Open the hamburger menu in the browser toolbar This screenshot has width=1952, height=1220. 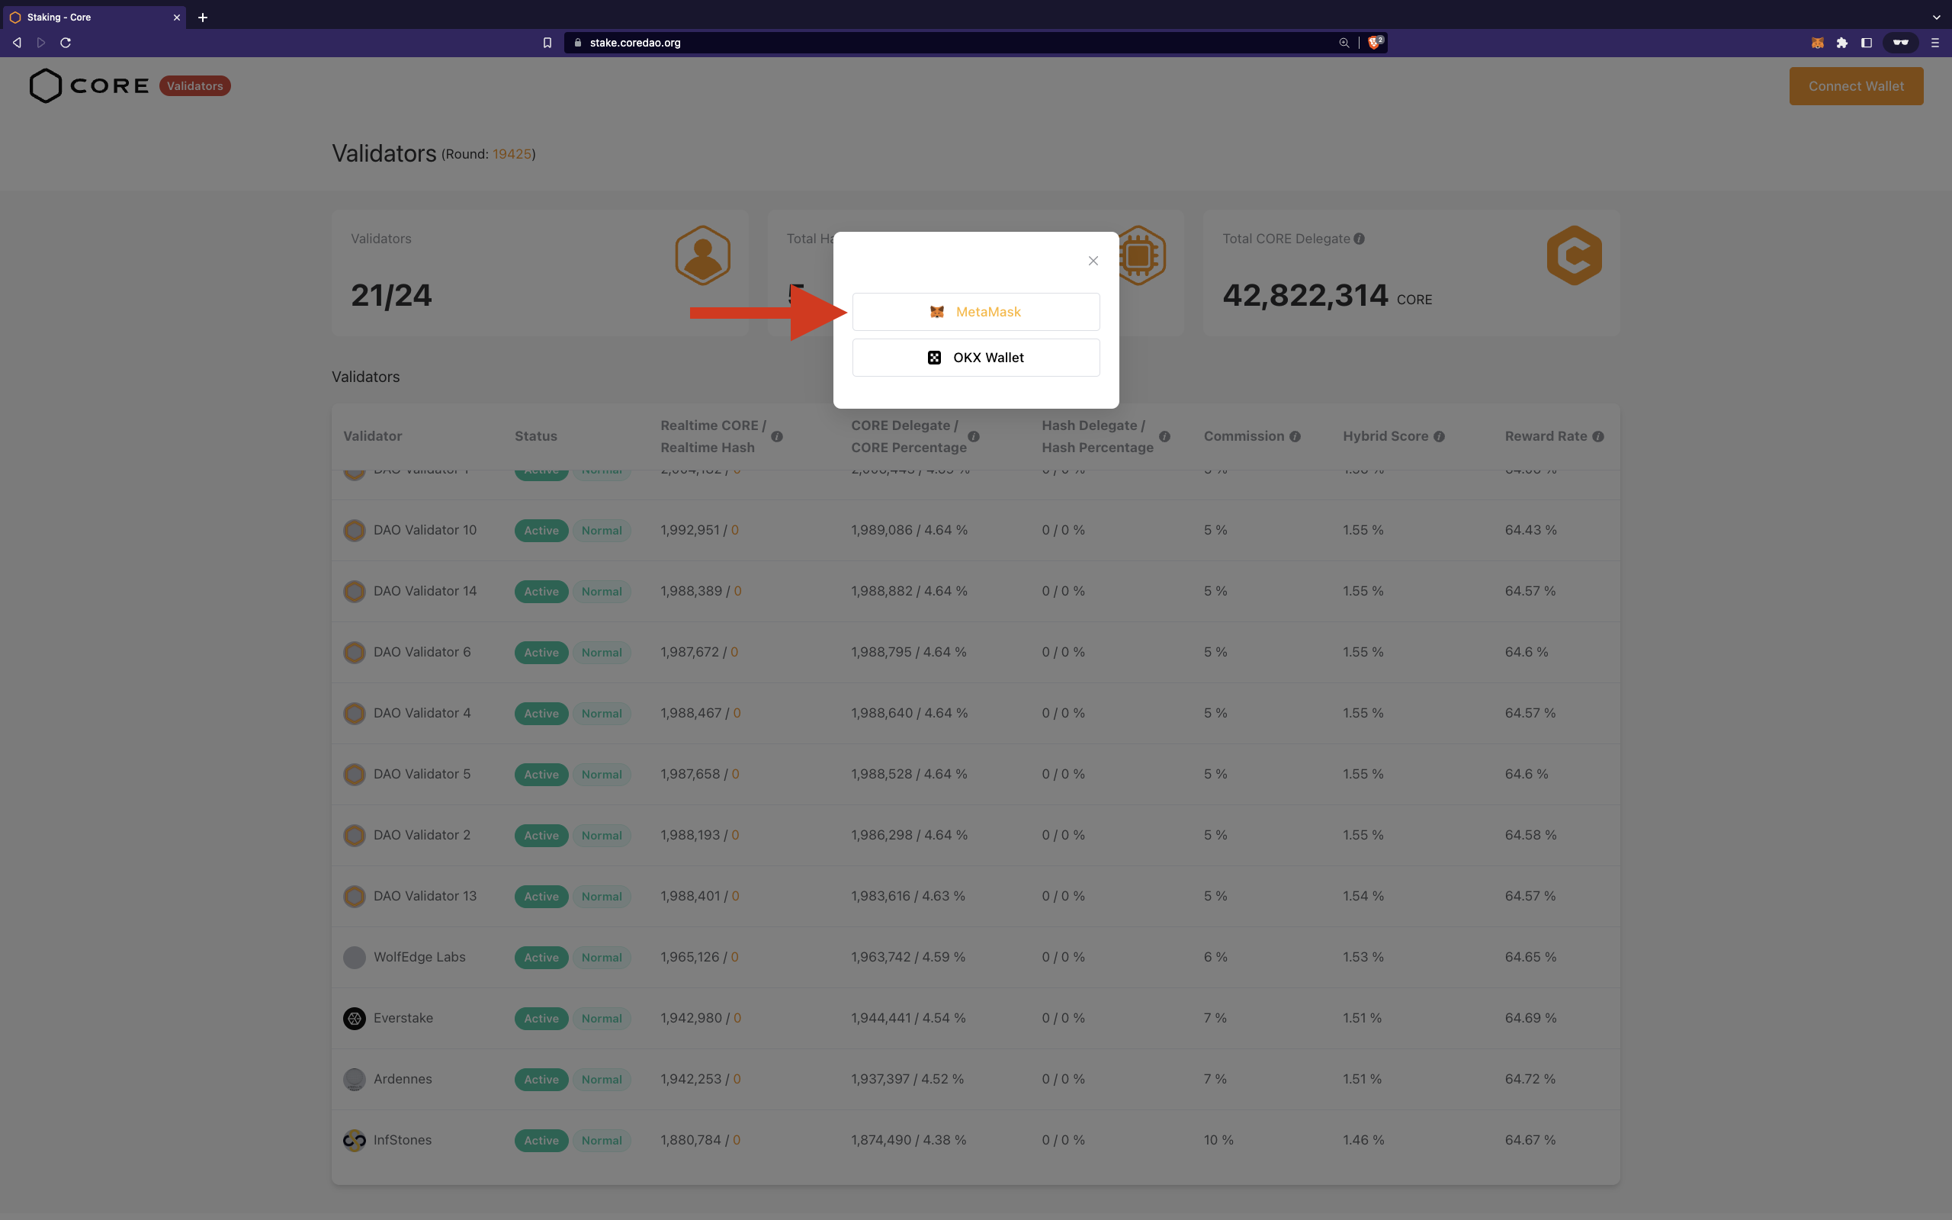1935,43
